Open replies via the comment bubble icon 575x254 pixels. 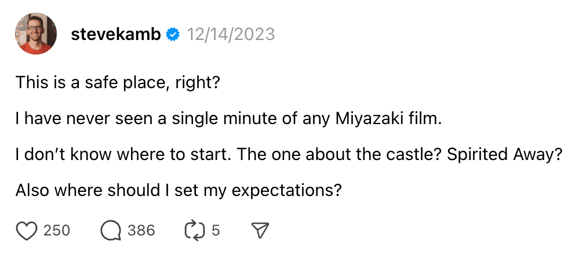(x=110, y=231)
